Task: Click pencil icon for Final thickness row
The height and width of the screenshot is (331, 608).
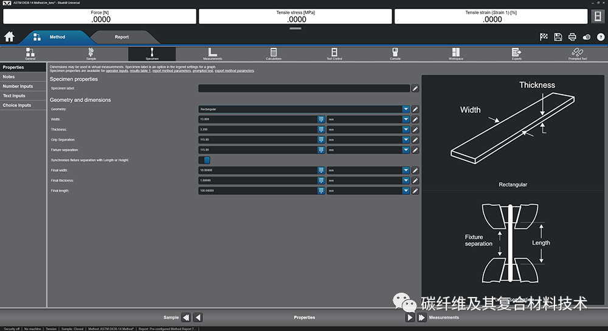Action: pyautogui.click(x=415, y=180)
